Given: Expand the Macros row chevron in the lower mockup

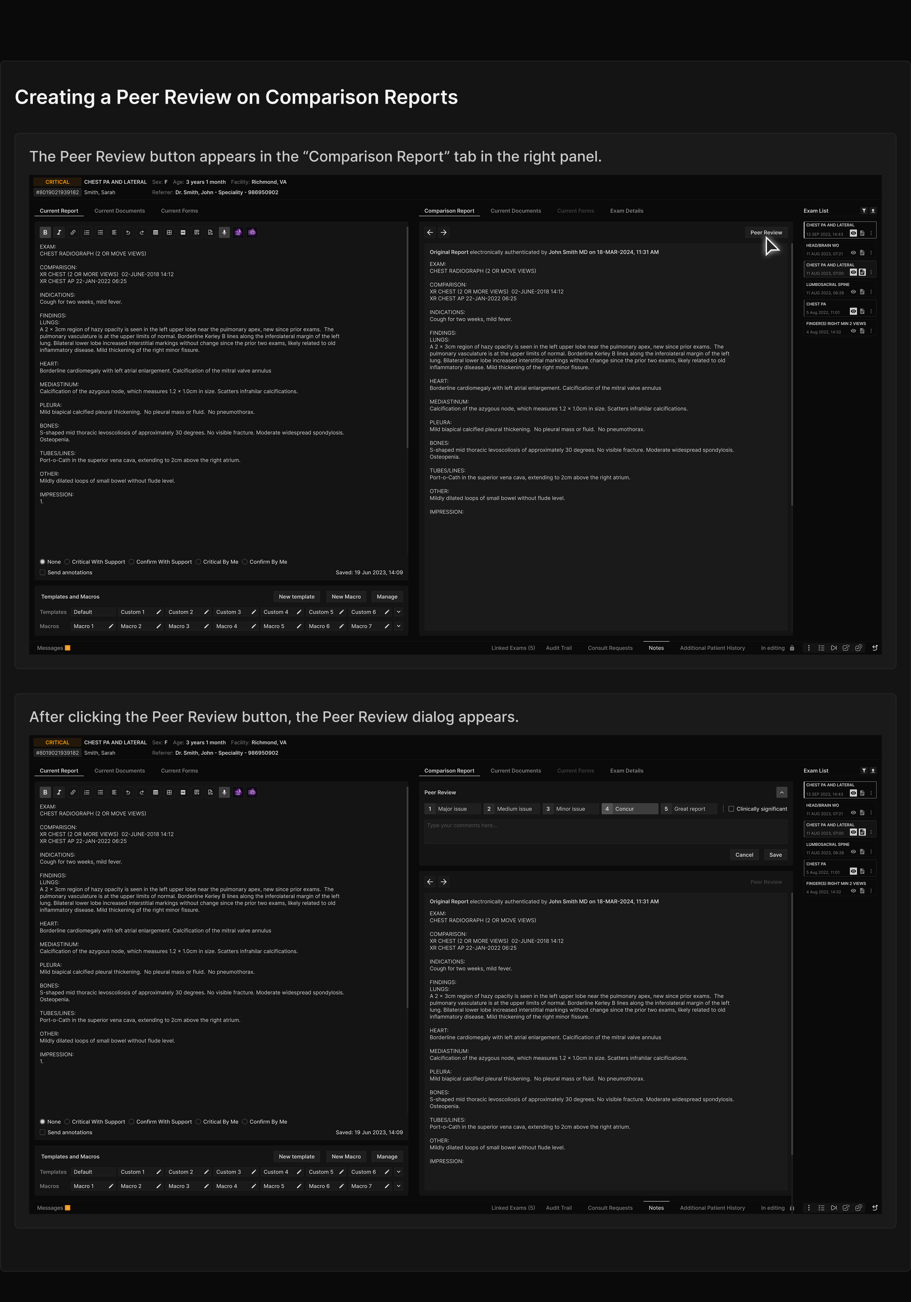Looking at the screenshot, I should tap(399, 1186).
